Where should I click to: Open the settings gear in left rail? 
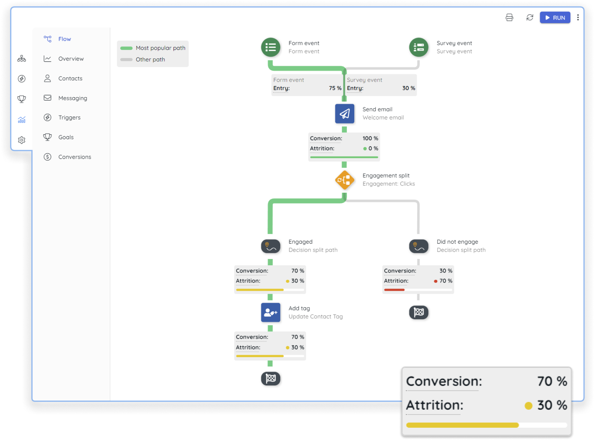22,140
